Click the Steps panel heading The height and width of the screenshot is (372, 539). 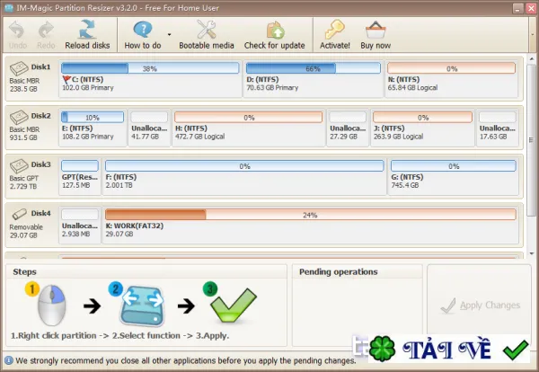click(x=24, y=271)
